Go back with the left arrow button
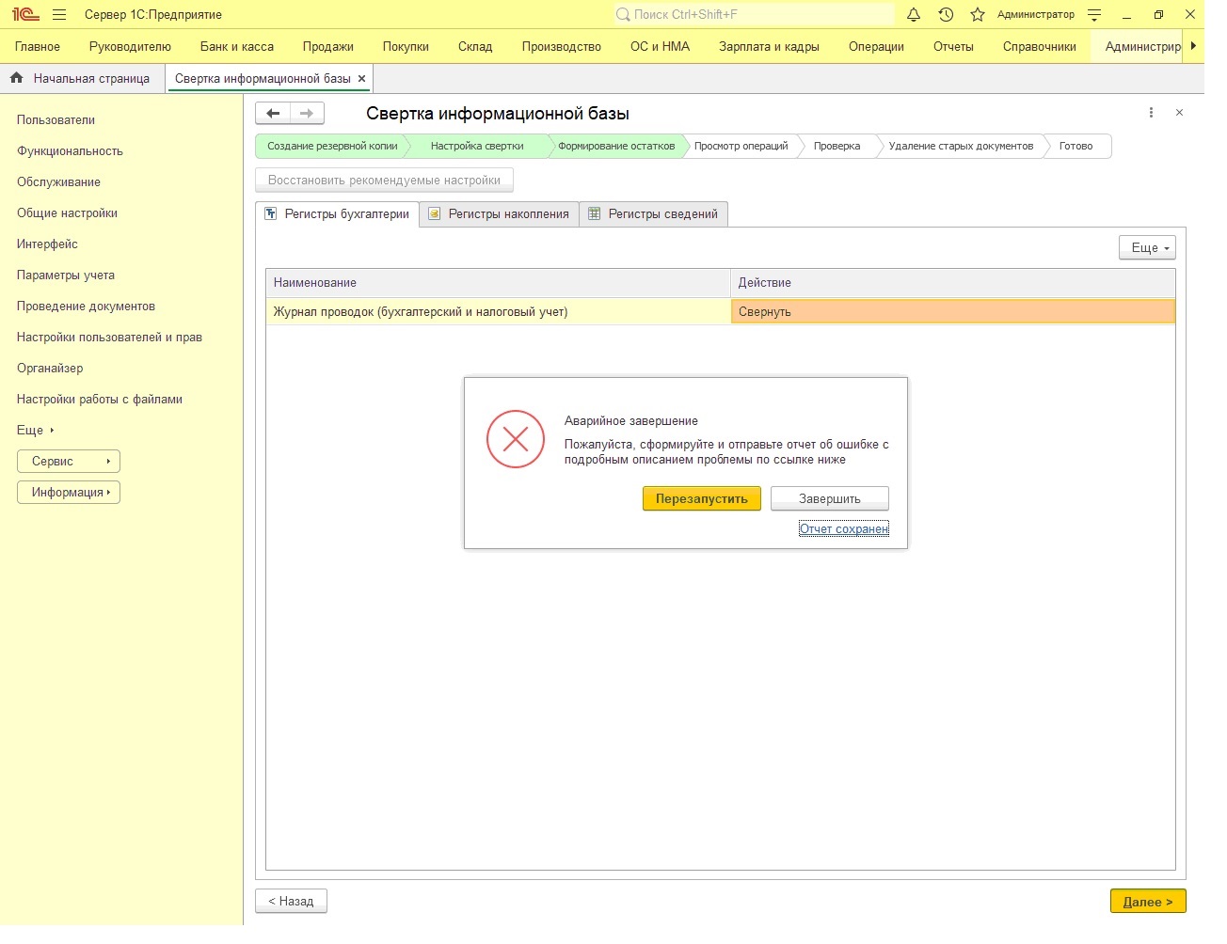Screen dimensions: 1227x944 [x=273, y=114]
